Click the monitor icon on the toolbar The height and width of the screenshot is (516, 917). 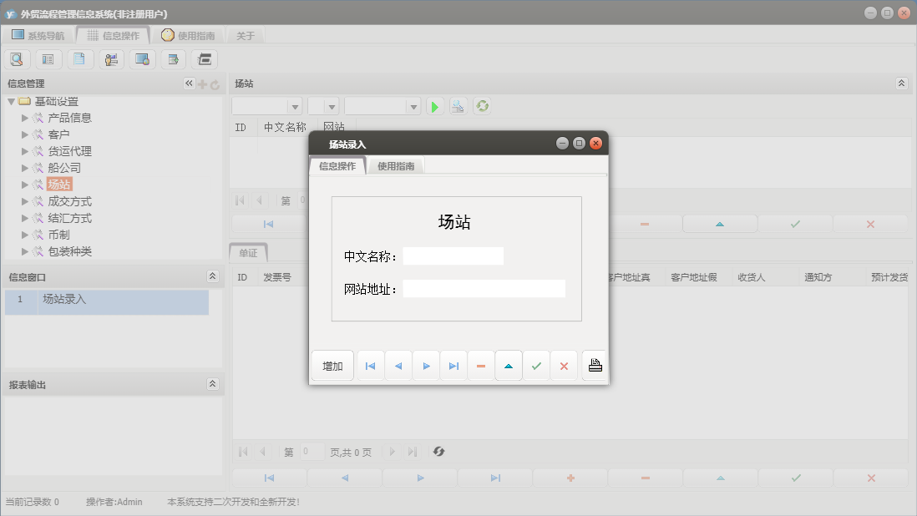(x=142, y=58)
